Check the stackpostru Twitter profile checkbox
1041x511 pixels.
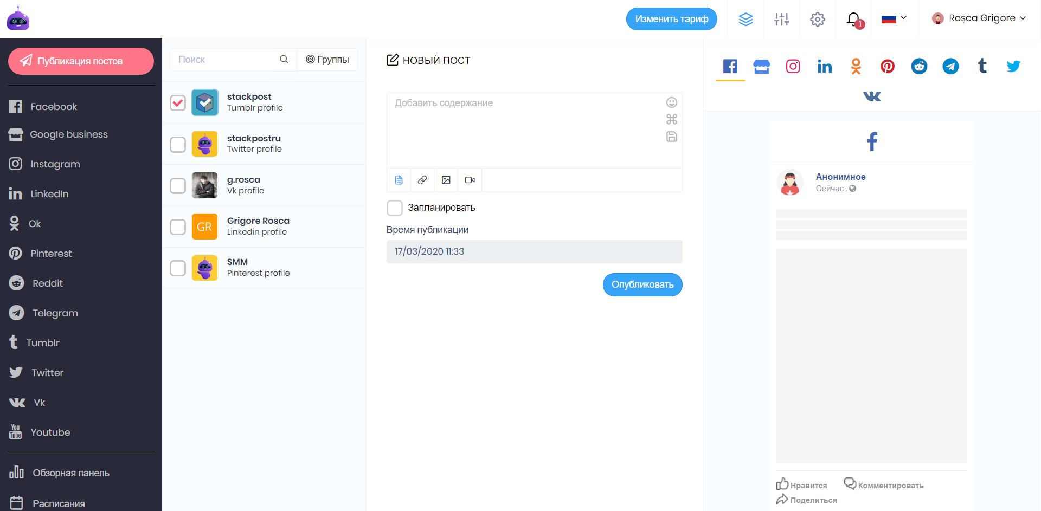tap(178, 145)
